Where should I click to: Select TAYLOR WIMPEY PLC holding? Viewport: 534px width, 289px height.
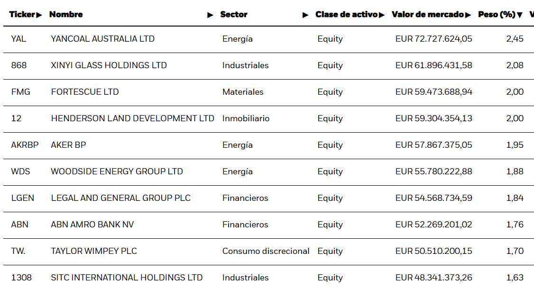tap(94, 251)
